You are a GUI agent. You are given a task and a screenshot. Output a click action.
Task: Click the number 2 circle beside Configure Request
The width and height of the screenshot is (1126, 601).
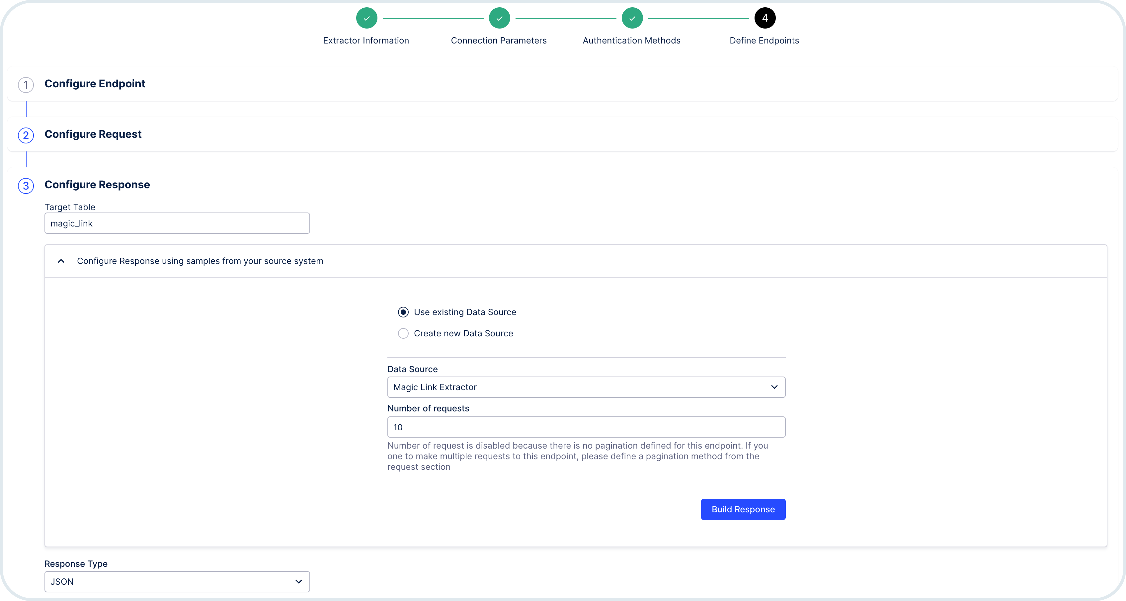[x=26, y=135]
